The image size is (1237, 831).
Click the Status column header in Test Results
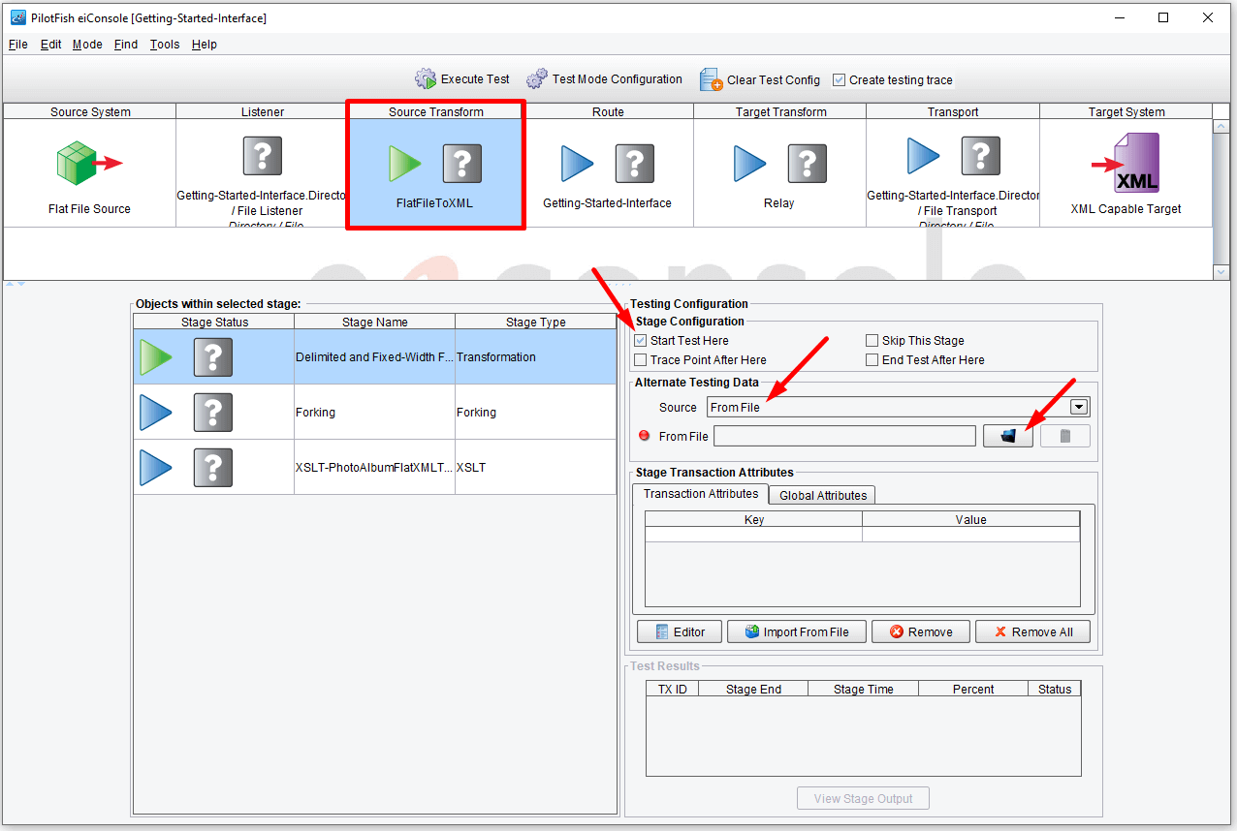[1055, 690]
